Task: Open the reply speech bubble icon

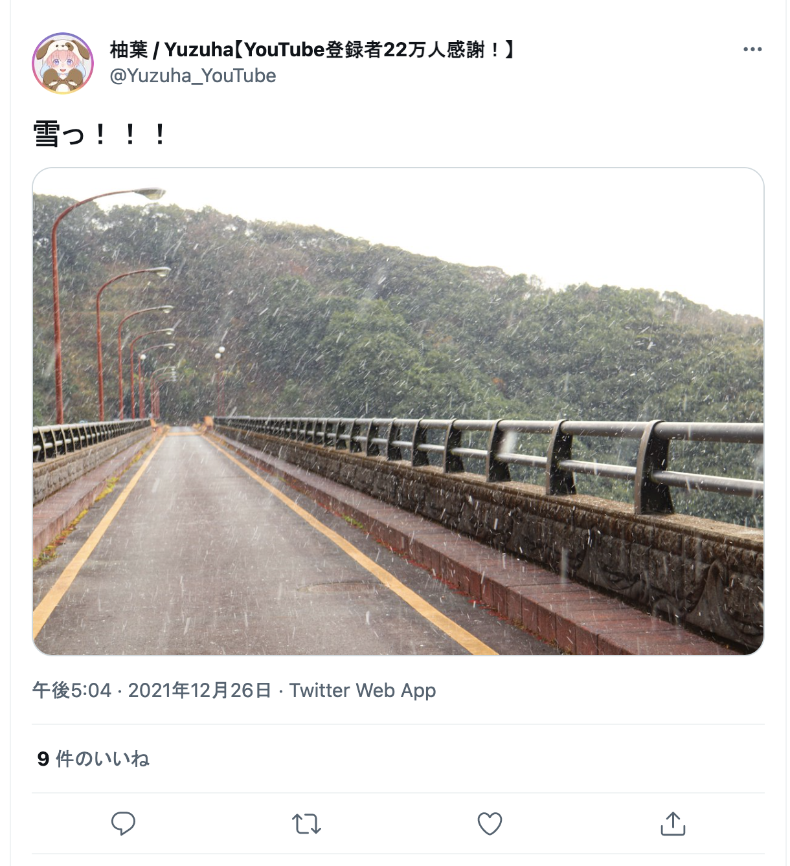Action: click(x=123, y=823)
